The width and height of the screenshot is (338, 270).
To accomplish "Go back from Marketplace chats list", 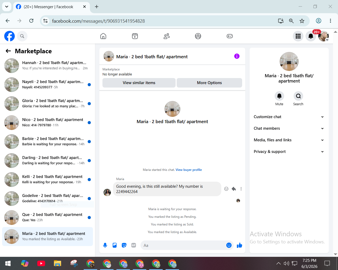I will pos(8,51).
